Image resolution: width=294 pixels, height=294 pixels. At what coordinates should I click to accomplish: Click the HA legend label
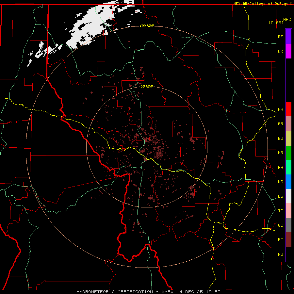pos(280,109)
